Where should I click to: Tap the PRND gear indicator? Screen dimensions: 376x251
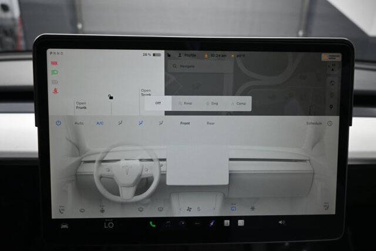57,53
